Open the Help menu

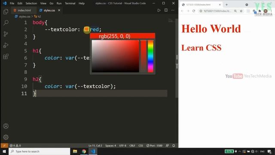pos(82,3)
